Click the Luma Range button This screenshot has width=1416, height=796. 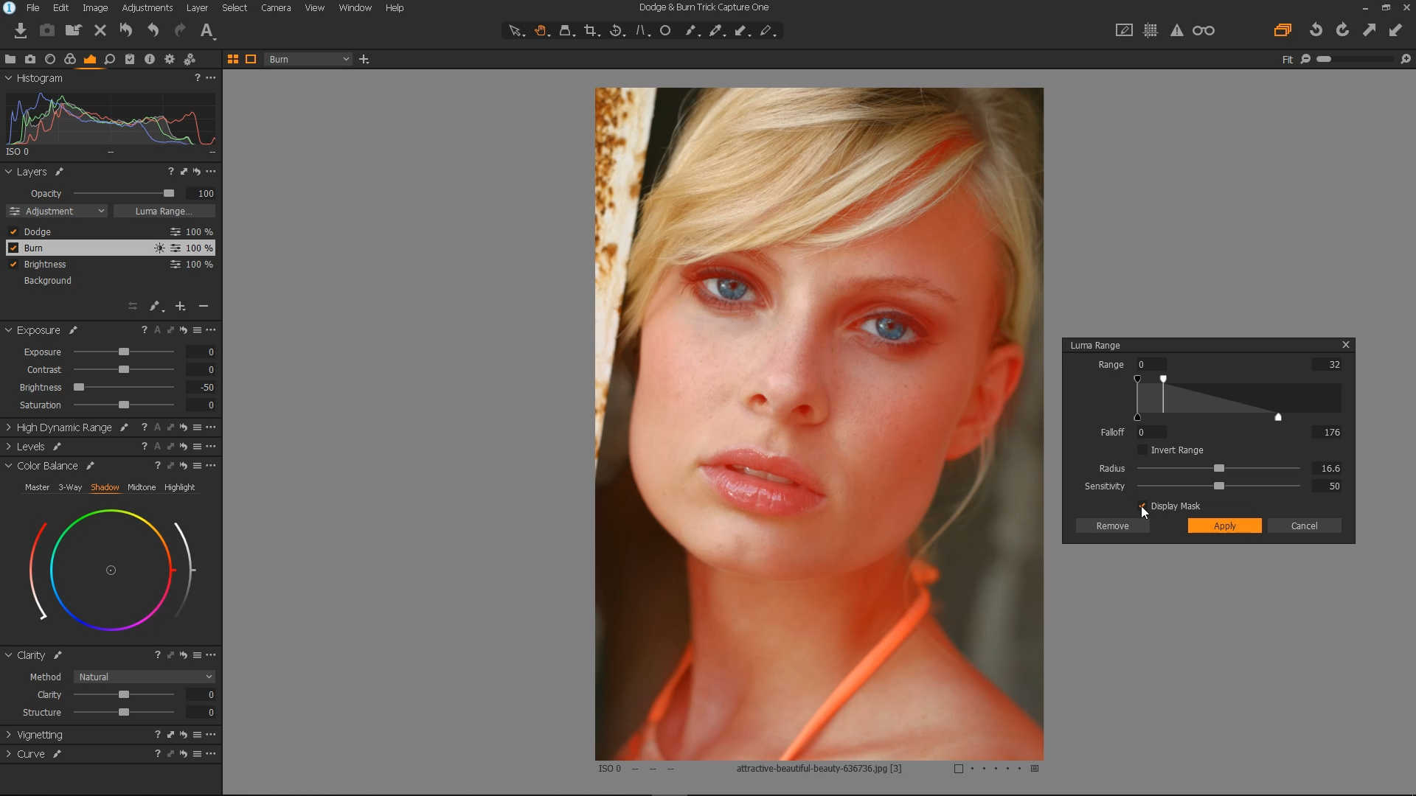click(164, 211)
